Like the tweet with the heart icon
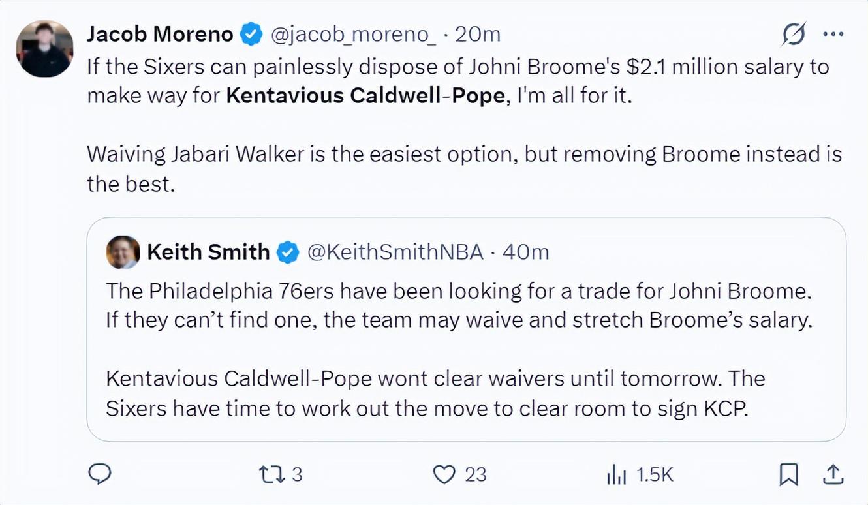The height and width of the screenshot is (505, 868). tap(444, 474)
